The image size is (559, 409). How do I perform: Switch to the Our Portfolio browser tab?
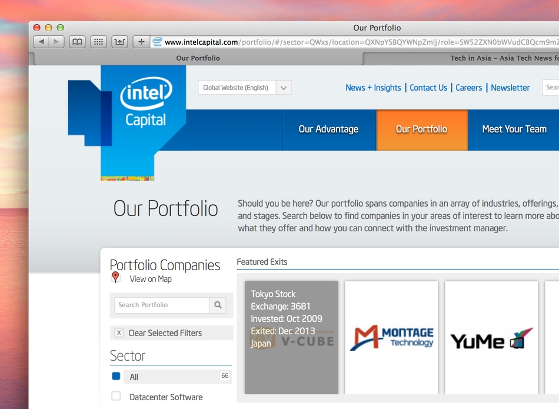point(198,58)
